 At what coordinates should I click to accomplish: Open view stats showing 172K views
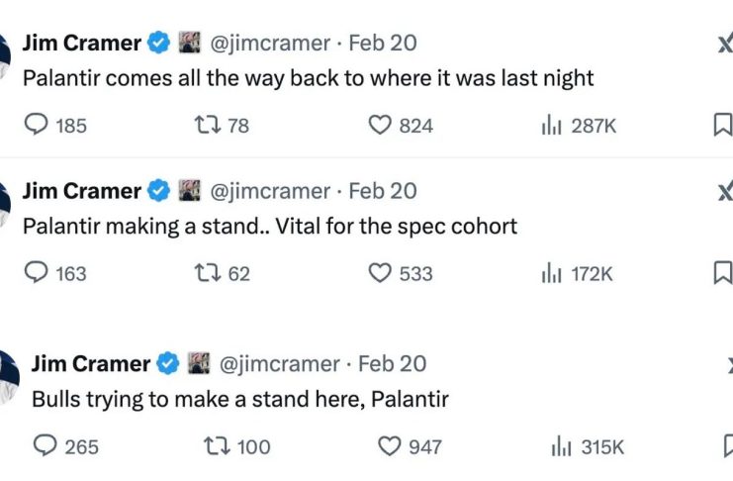(551, 273)
